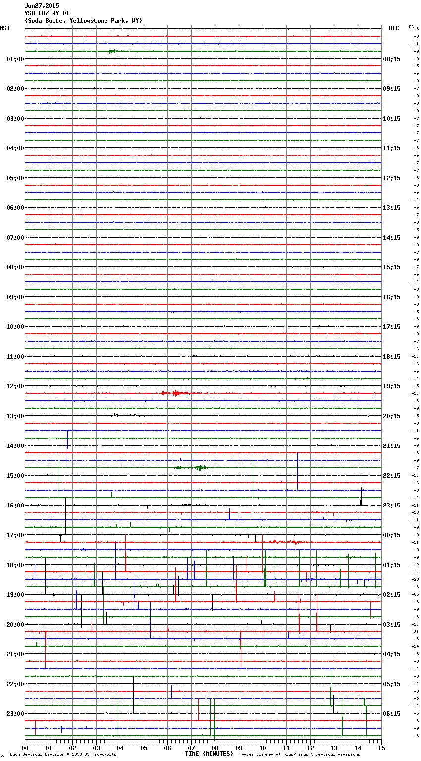The width and height of the screenshot is (421, 761).
Task: Select the "14:00" MST hour label
Action: click(x=15, y=446)
